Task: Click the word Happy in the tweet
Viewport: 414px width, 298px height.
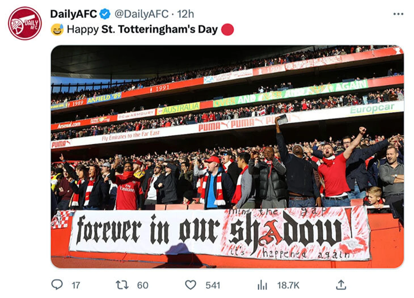Action: pyautogui.click(x=83, y=29)
